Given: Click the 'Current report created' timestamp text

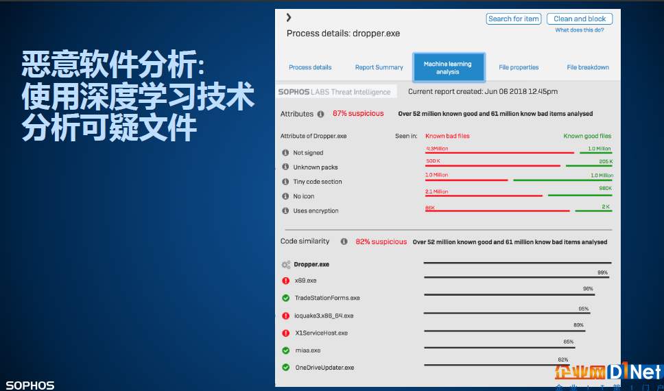Looking at the screenshot, I should tap(483, 91).
